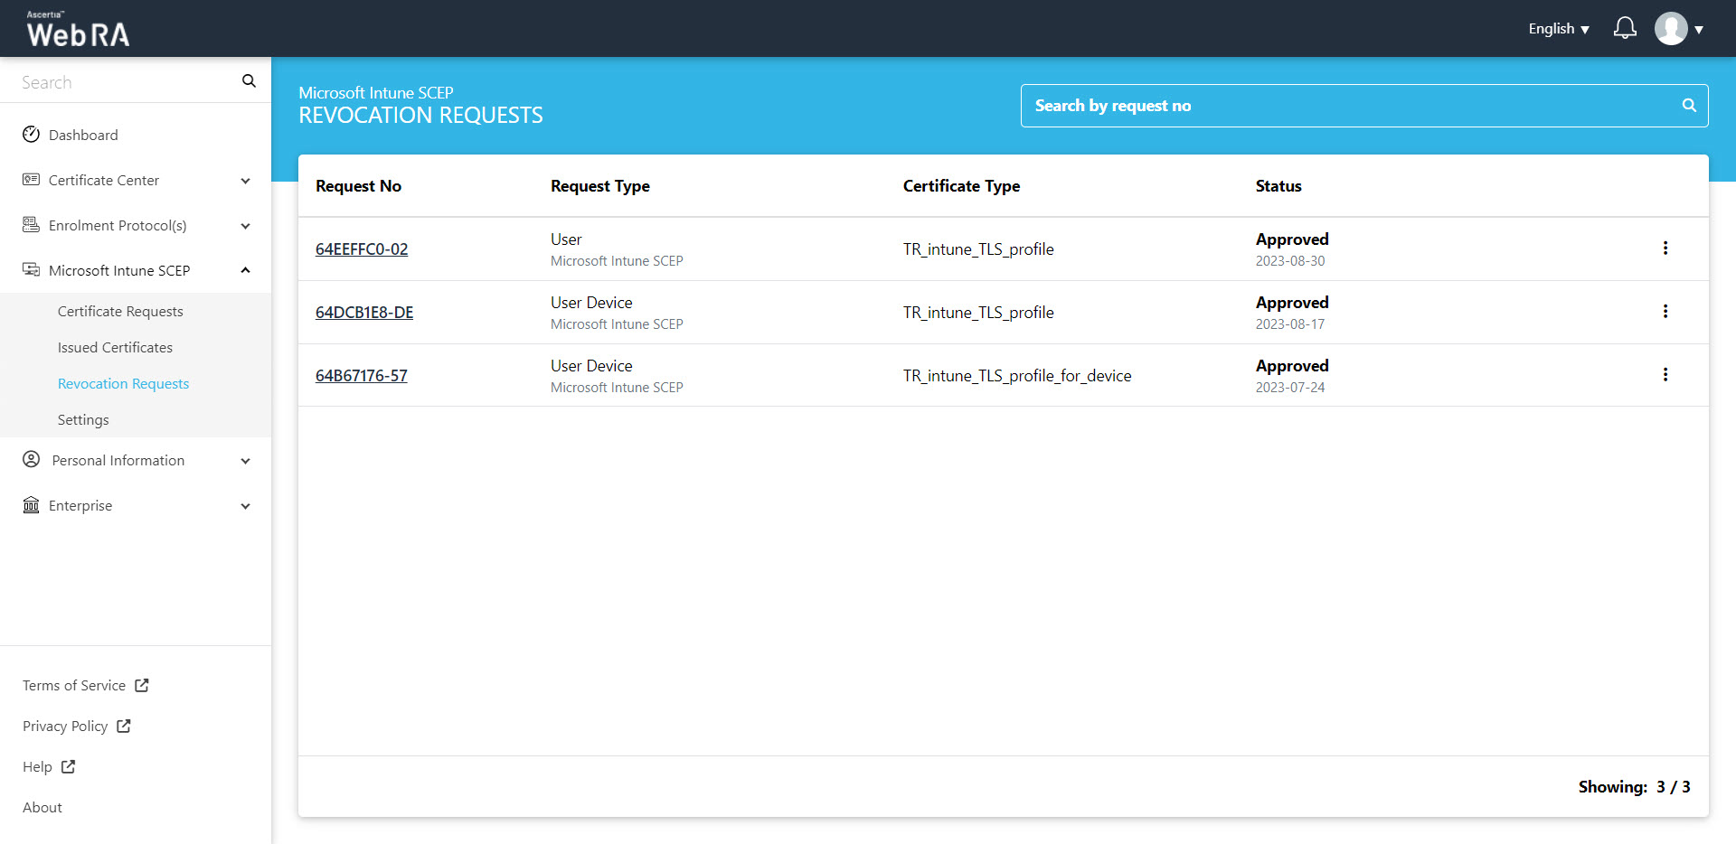
Task: Open actions menu for request 64B67176-57
Action: pyautogui.click(x=1665, y=375)
